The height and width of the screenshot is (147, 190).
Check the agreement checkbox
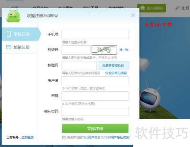coord(64,138)
